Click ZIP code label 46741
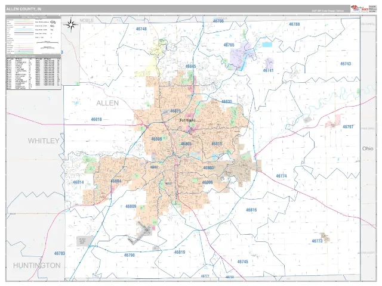Viewport: 382px width, 286px height. pos(268,70)
